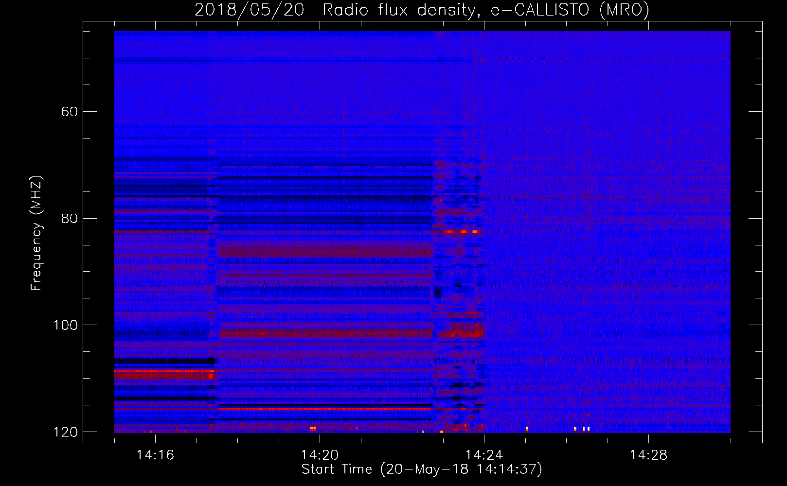Viewport: 787px width, 486px height.
Task: Click the 120 frequency tick label
Action: point(65,432)
